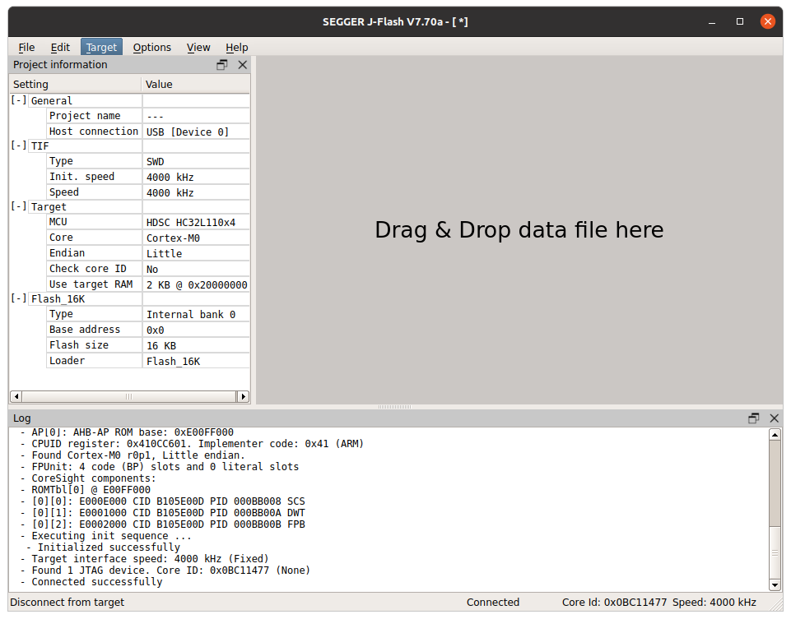791x619 pixels.
Task: Click the Loader value Flash_16K
Action: pos(173,362)
